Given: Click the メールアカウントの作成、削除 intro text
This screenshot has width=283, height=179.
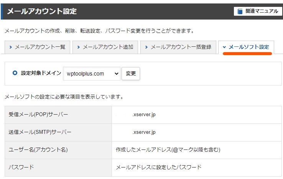Looking at the screenshot, I should 99,31.
